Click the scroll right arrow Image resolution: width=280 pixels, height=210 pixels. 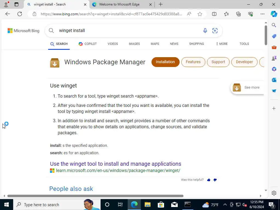(x=261, y=196)
